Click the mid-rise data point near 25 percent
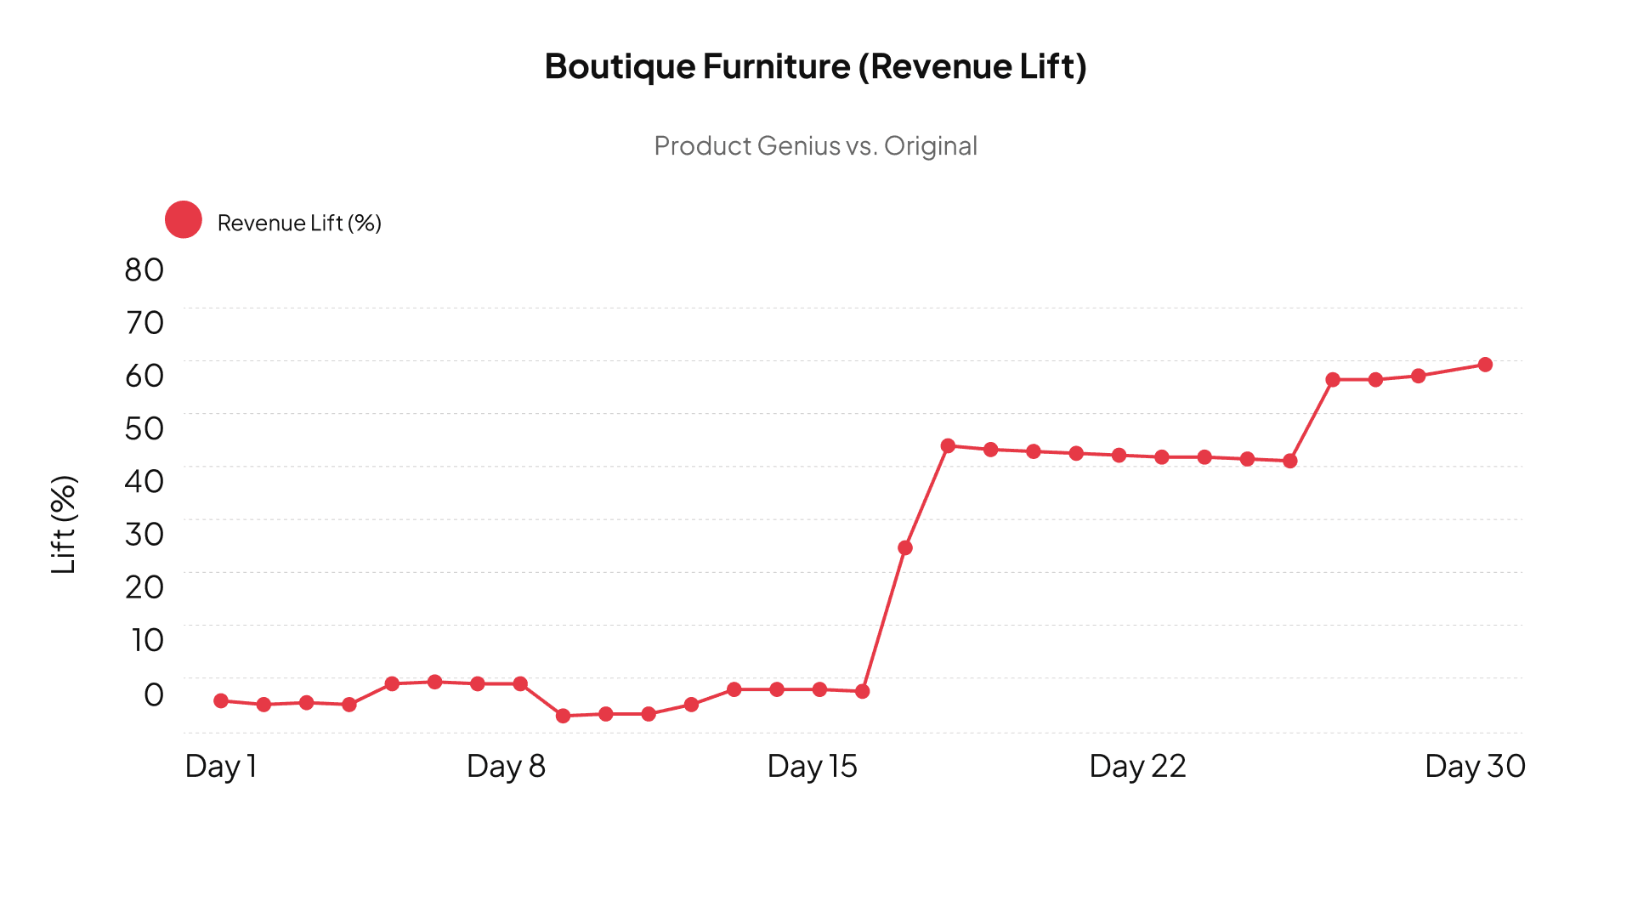 905,547
